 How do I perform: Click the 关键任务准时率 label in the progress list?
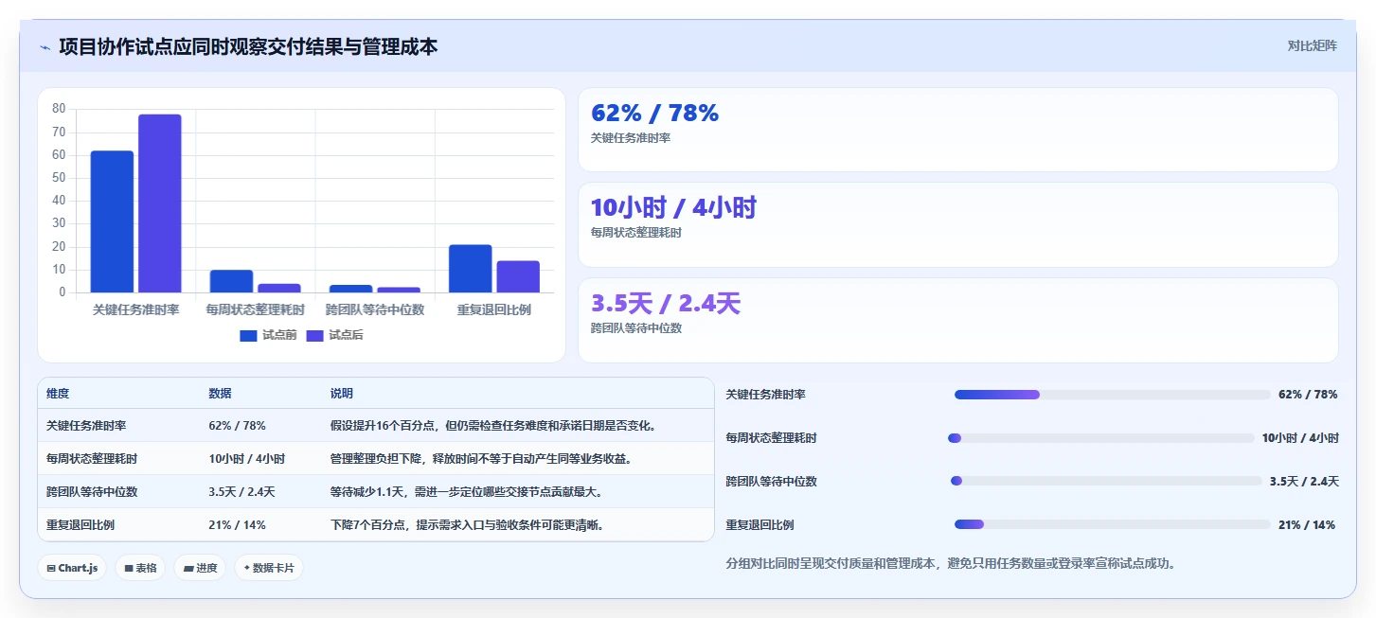[765, 395]
